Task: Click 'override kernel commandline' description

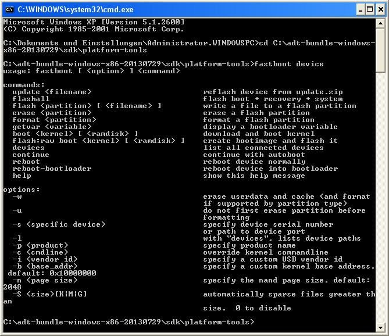Action: point(266,252)
